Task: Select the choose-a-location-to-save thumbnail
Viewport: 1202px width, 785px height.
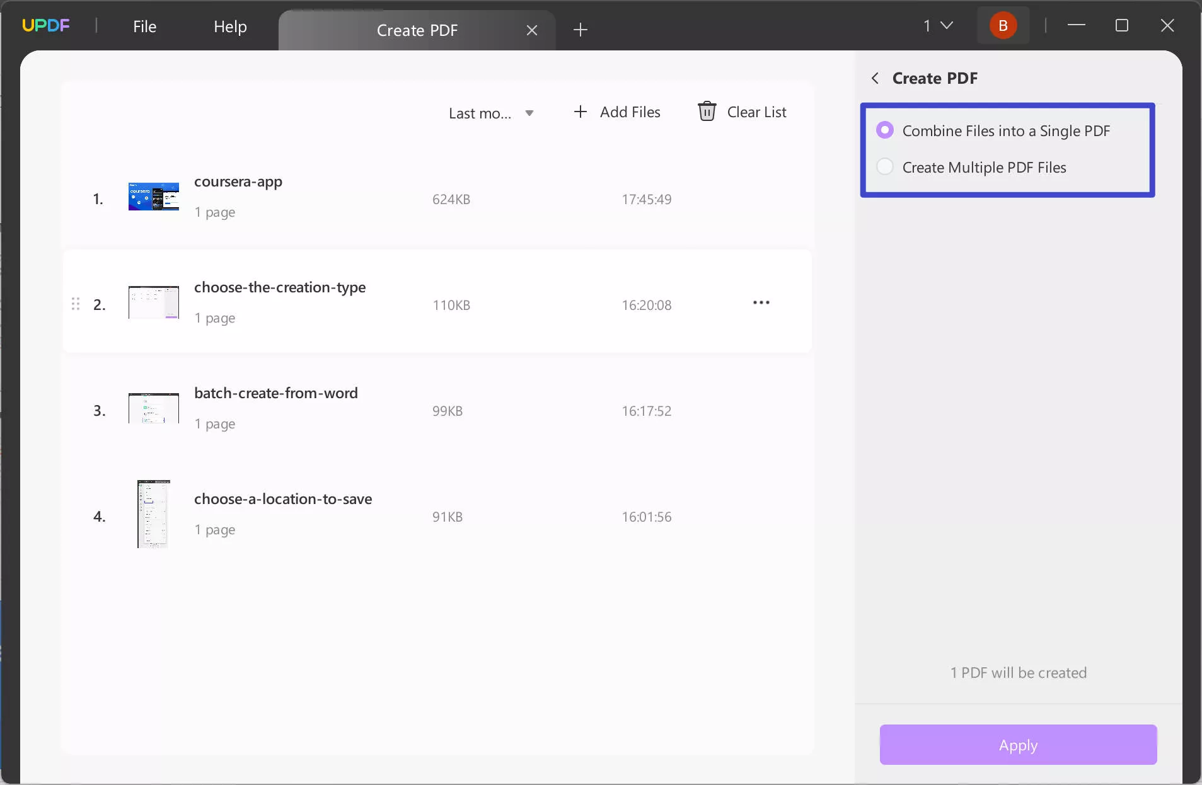Action: point(154,514)
